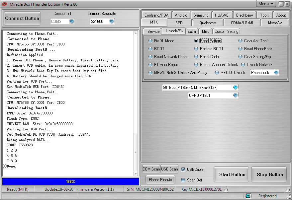Click the log panel scrollbar thumb

136,152
